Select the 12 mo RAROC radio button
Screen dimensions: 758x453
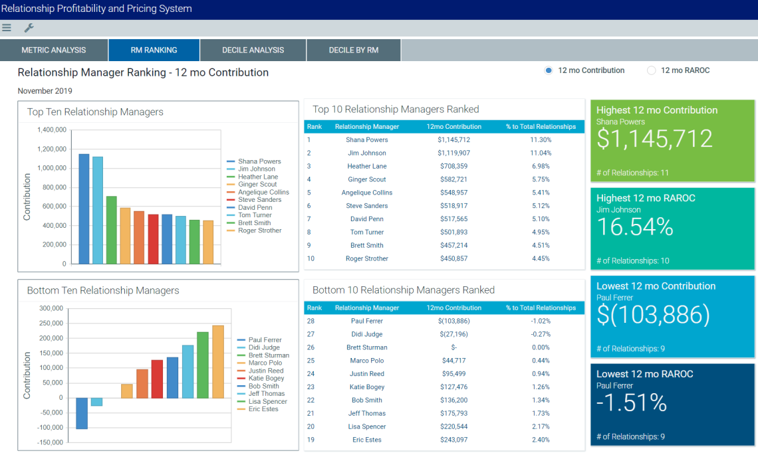tap(652, 70)
